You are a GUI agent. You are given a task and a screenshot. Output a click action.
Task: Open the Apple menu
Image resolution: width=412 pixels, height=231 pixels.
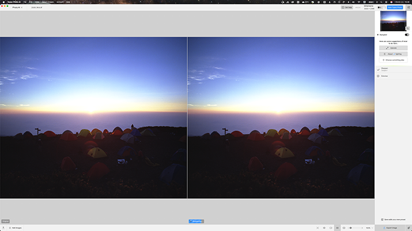click(x=3, y=2)
